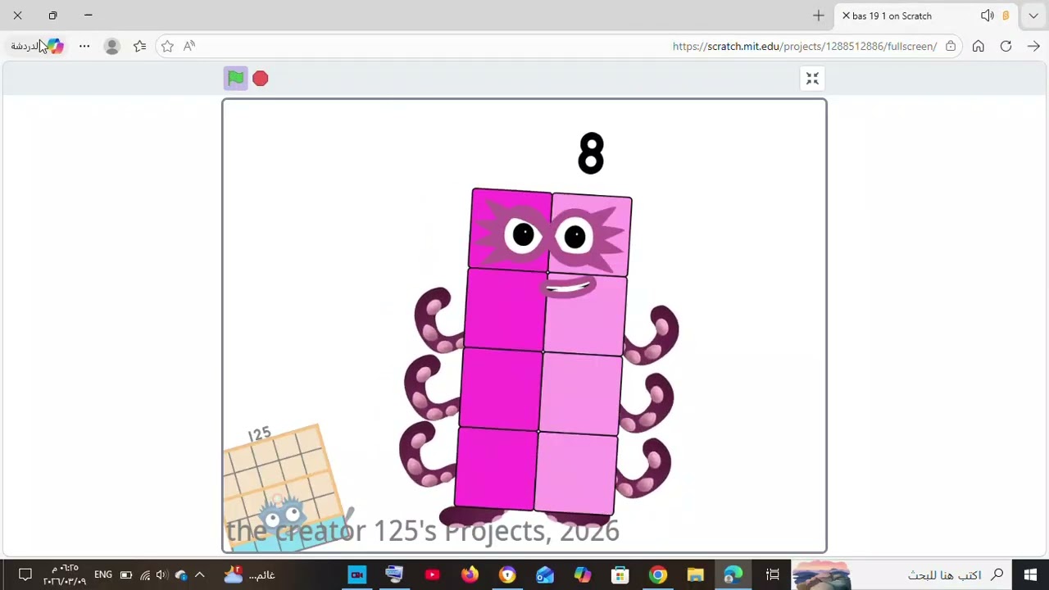Screen dimensions: 1049x590
Task: Open the yellow circular taskbar app
Action: coord(507,575)
